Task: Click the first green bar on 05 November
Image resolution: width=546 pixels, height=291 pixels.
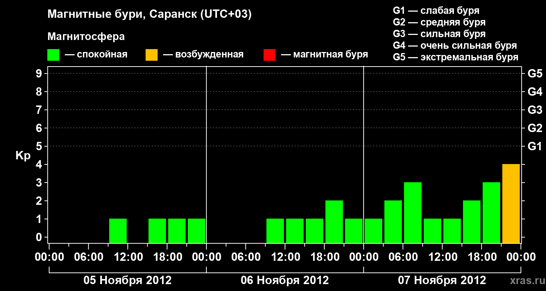Action: point(118,231)
